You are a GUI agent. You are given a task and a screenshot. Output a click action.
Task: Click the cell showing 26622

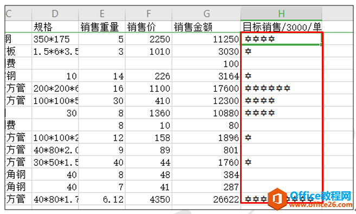206,199
